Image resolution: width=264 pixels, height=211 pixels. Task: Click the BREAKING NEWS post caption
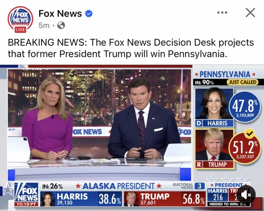pos(131,48)
